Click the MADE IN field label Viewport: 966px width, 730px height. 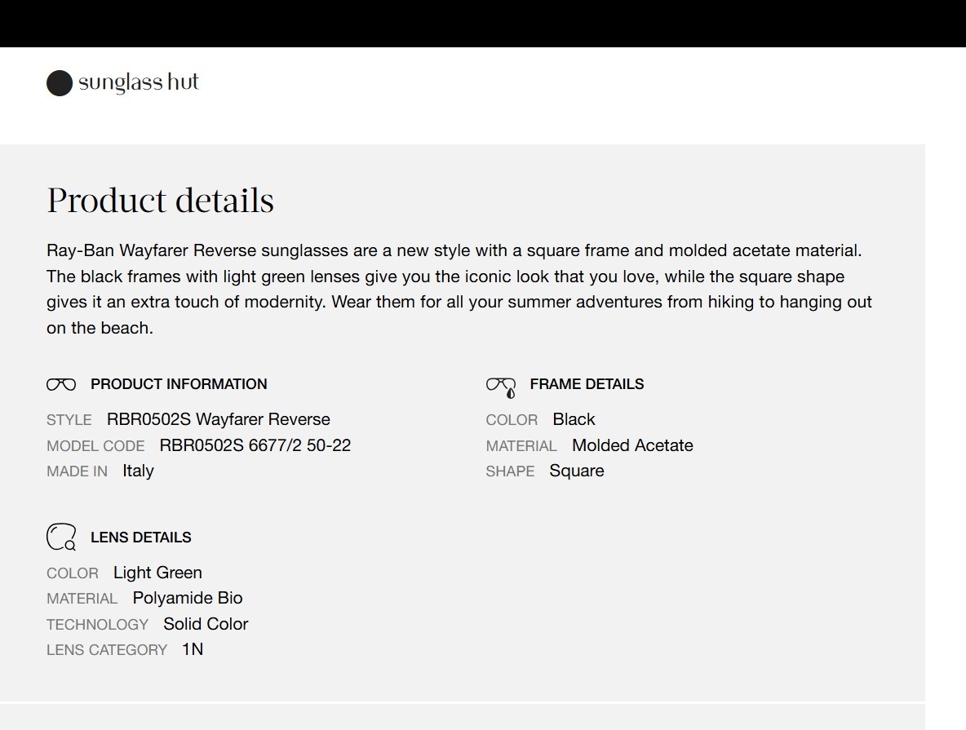pos(77,471)
